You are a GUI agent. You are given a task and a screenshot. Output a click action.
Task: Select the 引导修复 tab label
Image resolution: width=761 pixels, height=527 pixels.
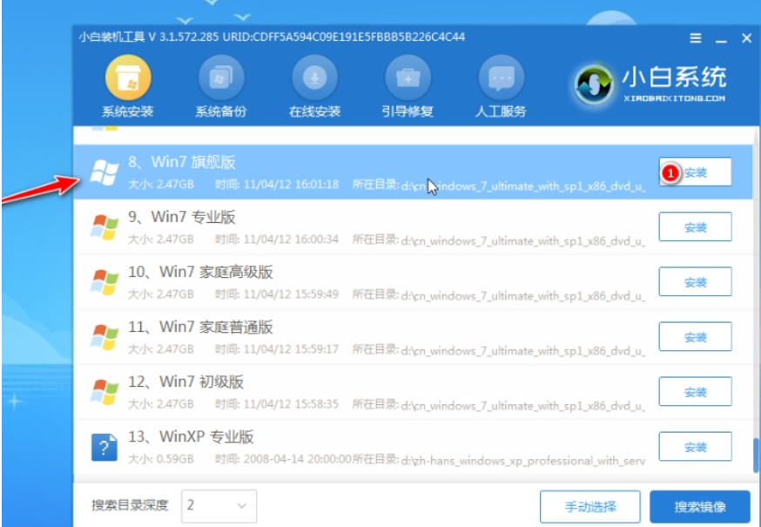pos(407,111)
